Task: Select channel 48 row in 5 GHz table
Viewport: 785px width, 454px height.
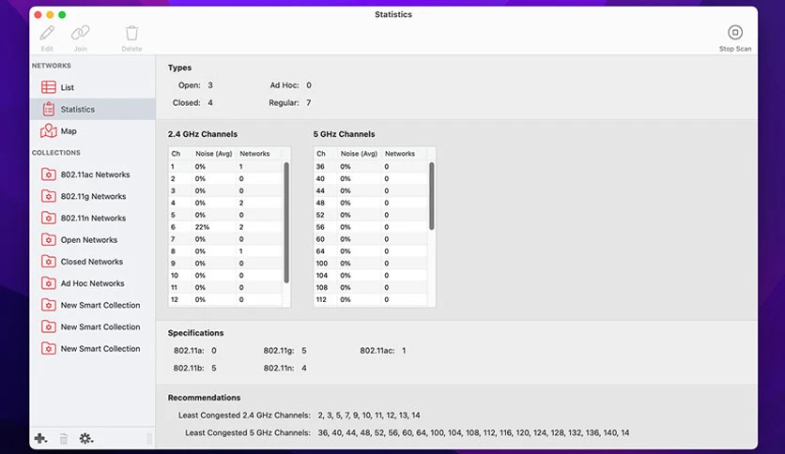Action: click(371, 203)
